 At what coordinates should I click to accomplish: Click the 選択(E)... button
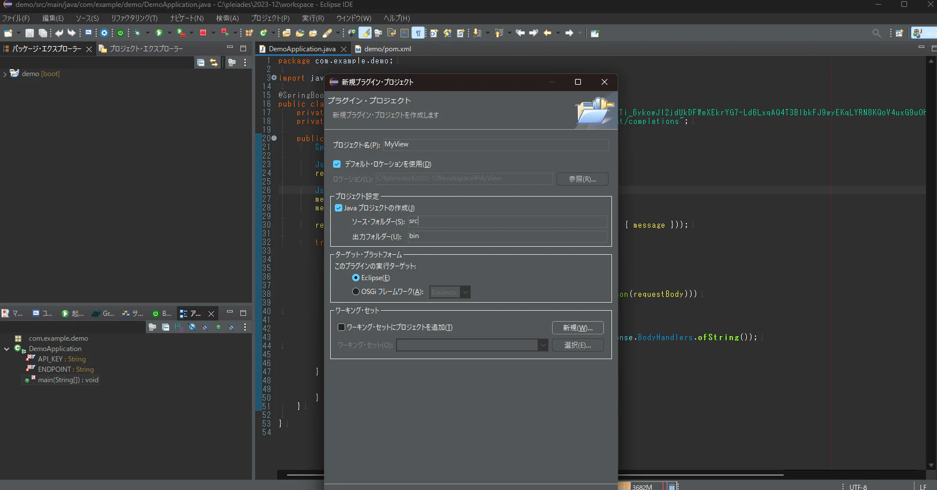coord(578,345)
